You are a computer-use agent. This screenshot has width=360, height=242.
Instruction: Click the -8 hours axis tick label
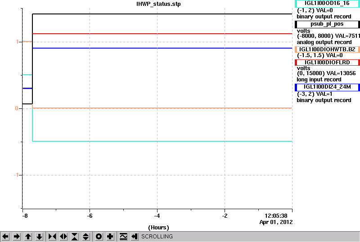pyautogui.click(x=25, y=216)
